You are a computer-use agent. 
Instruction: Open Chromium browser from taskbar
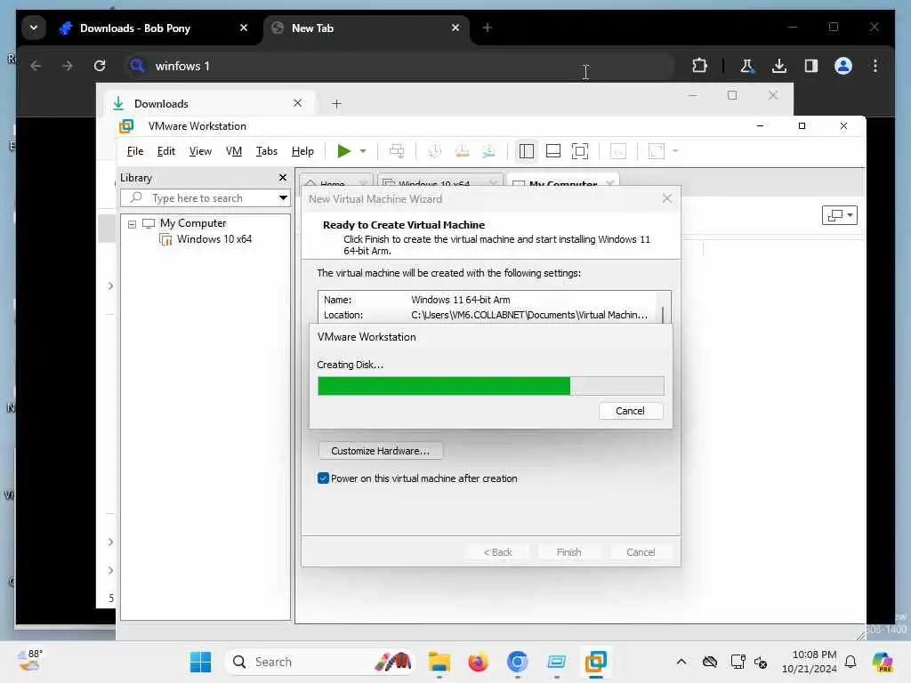pyautogui.click(x=517, y=662)
